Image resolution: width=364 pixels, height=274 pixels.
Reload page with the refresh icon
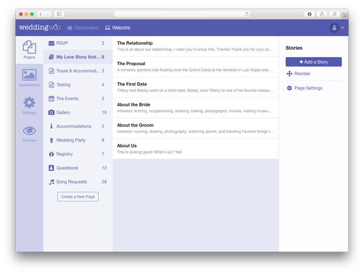click(x=247, y=14)
